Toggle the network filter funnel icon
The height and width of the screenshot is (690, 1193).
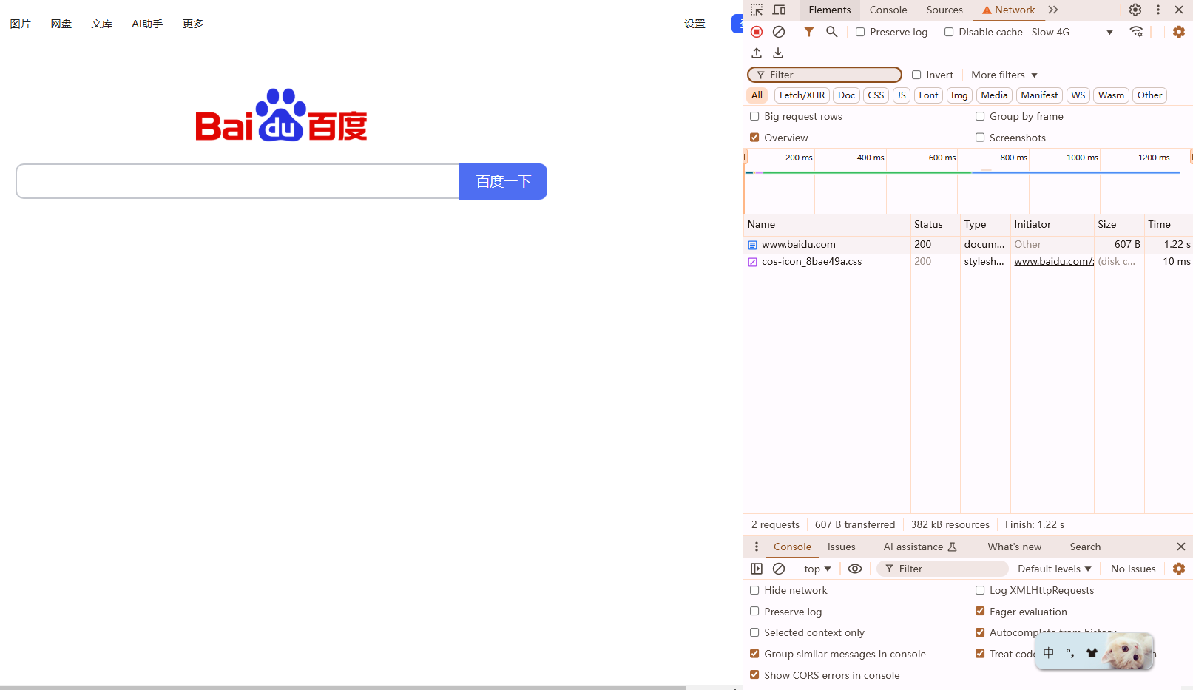pyautogui.click(x=809, y=32)
